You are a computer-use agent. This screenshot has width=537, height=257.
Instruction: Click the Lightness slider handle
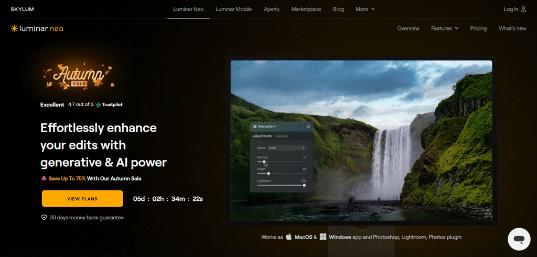[304, 185]
